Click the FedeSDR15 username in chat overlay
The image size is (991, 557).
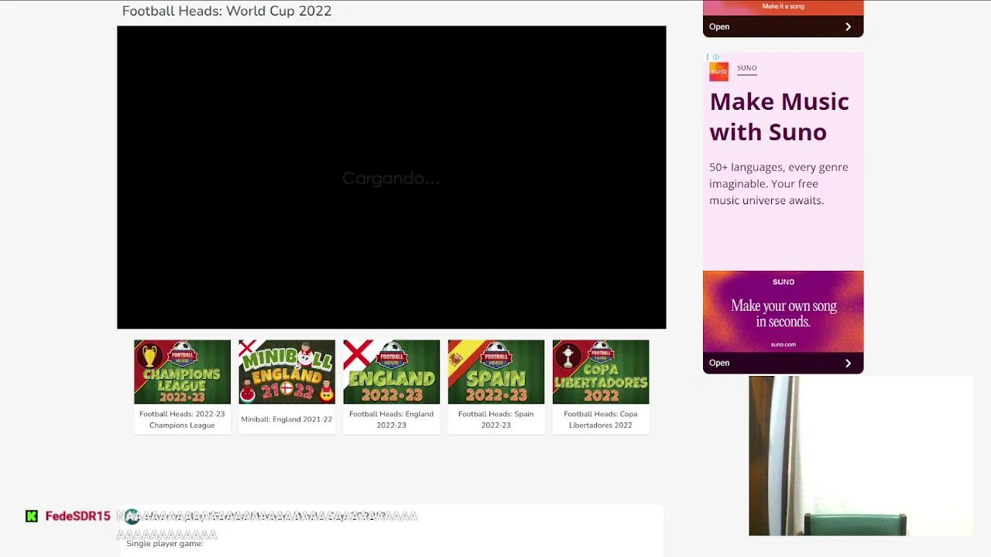tap(77, 516)
